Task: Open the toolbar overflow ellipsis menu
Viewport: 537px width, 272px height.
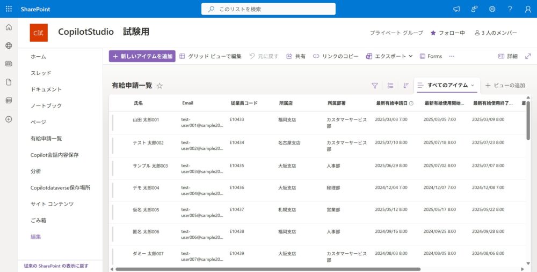Action: pyautogui.click(x=452, y=56)
